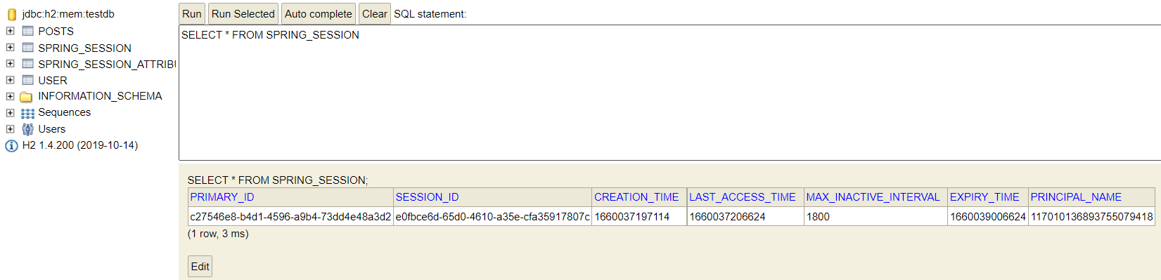Expand the SPRING_SESSION_ATTRIBUTES node
The width and height of the screenshot is (1161, 280).
click(10, 64)
